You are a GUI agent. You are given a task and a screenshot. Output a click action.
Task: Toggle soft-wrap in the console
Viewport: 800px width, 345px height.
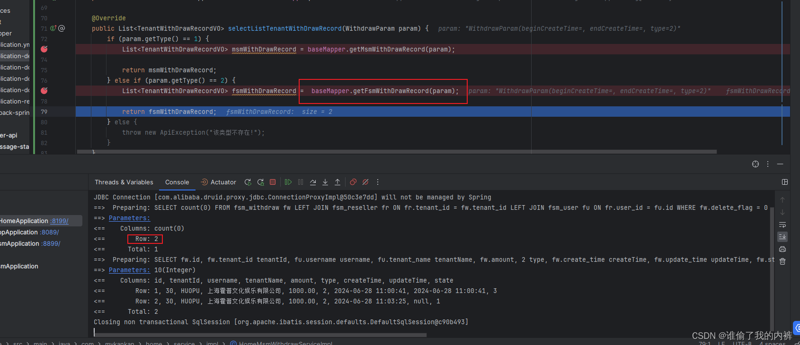point(782,224)
